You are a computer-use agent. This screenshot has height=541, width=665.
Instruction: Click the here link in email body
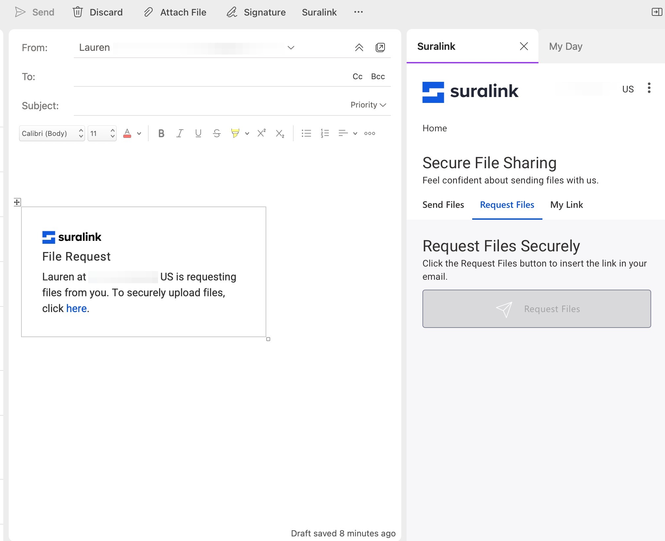[x=76, y=307]
